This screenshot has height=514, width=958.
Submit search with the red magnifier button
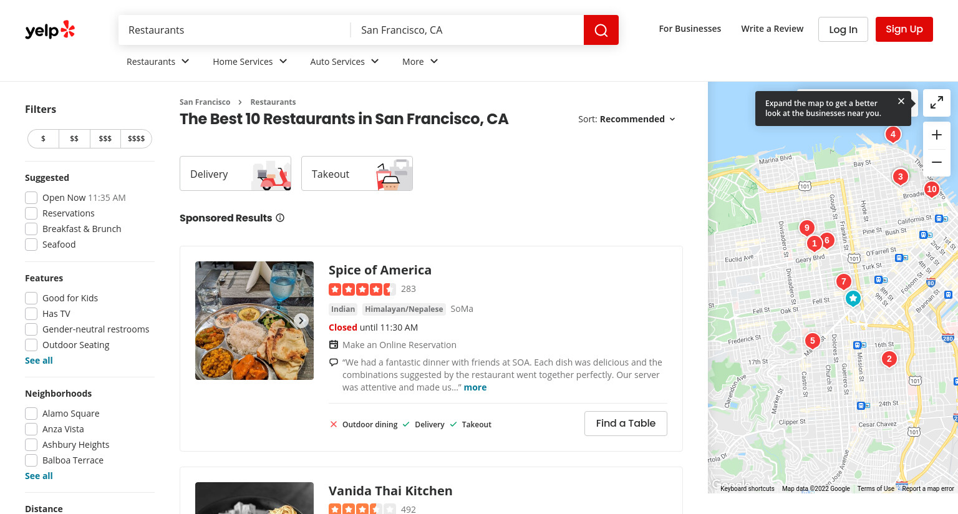(601, 30)
